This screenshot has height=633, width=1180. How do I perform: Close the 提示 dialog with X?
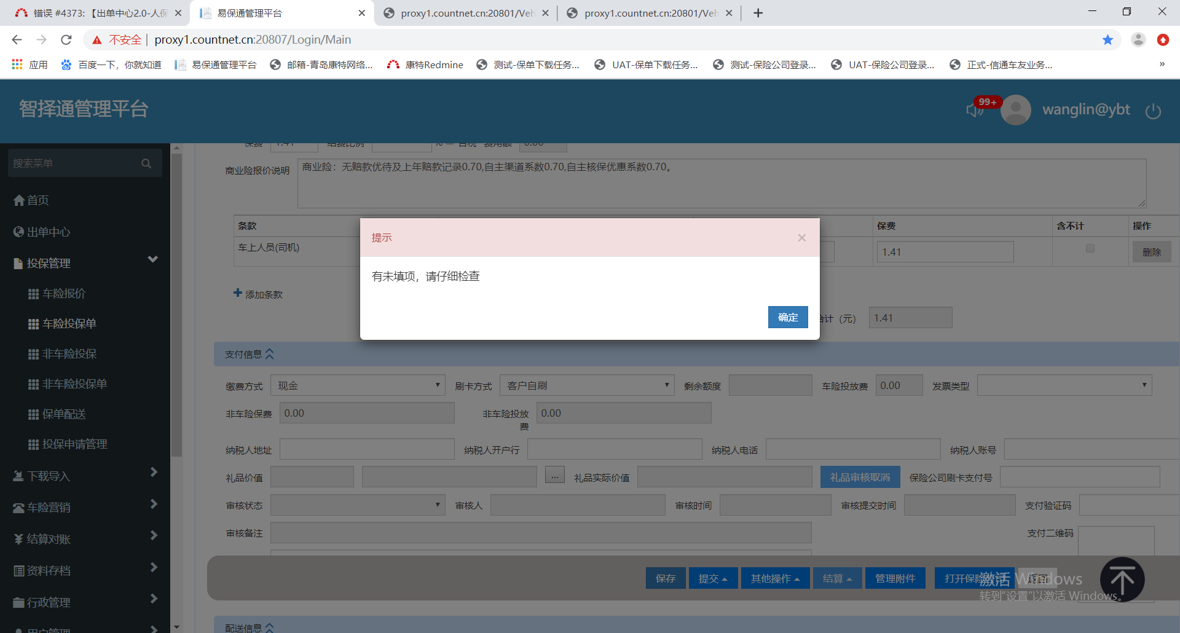click(801, 238)
